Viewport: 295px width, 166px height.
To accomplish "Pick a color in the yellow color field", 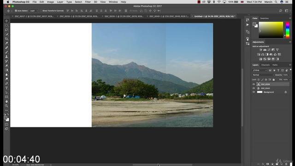I will tap(271, 30).
